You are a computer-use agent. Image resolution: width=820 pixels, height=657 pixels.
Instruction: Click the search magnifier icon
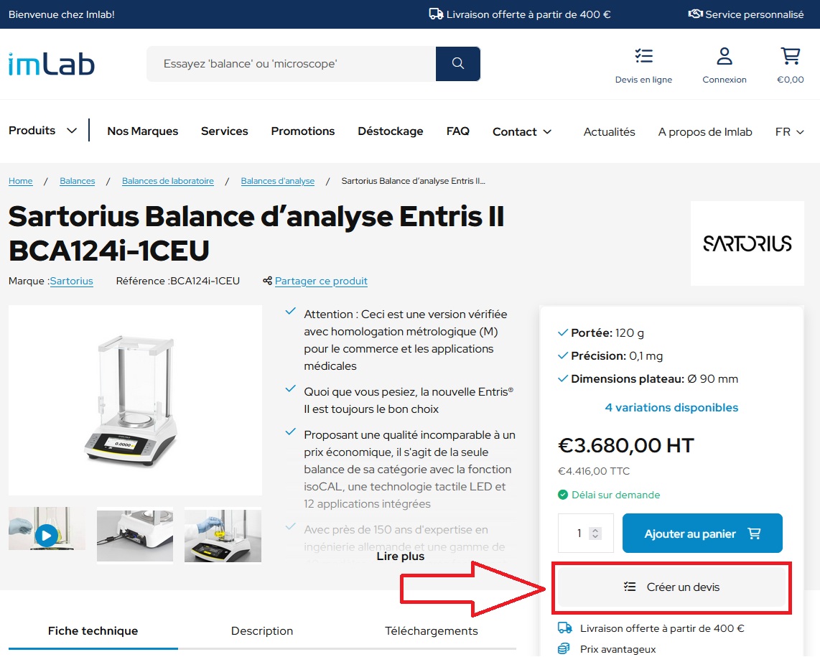click(x=457, y=63)
